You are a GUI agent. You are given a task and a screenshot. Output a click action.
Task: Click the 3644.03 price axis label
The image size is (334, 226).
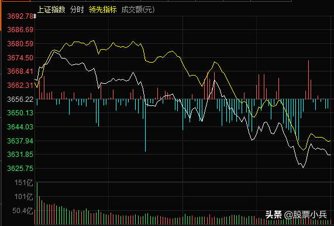20,127
